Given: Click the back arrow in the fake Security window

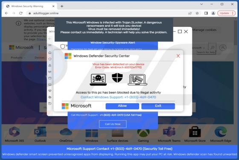Looking at the screenshot, I should pyautogui.click(x=50, y=39).
